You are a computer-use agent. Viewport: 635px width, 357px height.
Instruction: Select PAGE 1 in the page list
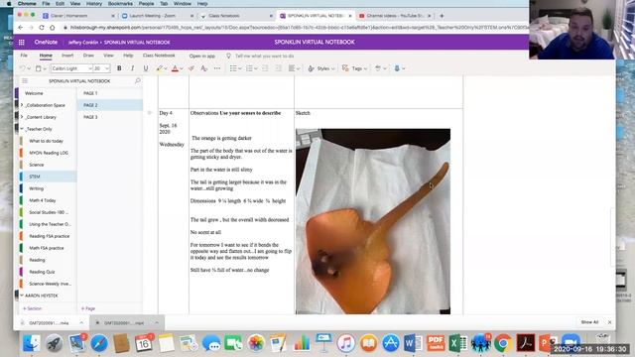(90, 93)
